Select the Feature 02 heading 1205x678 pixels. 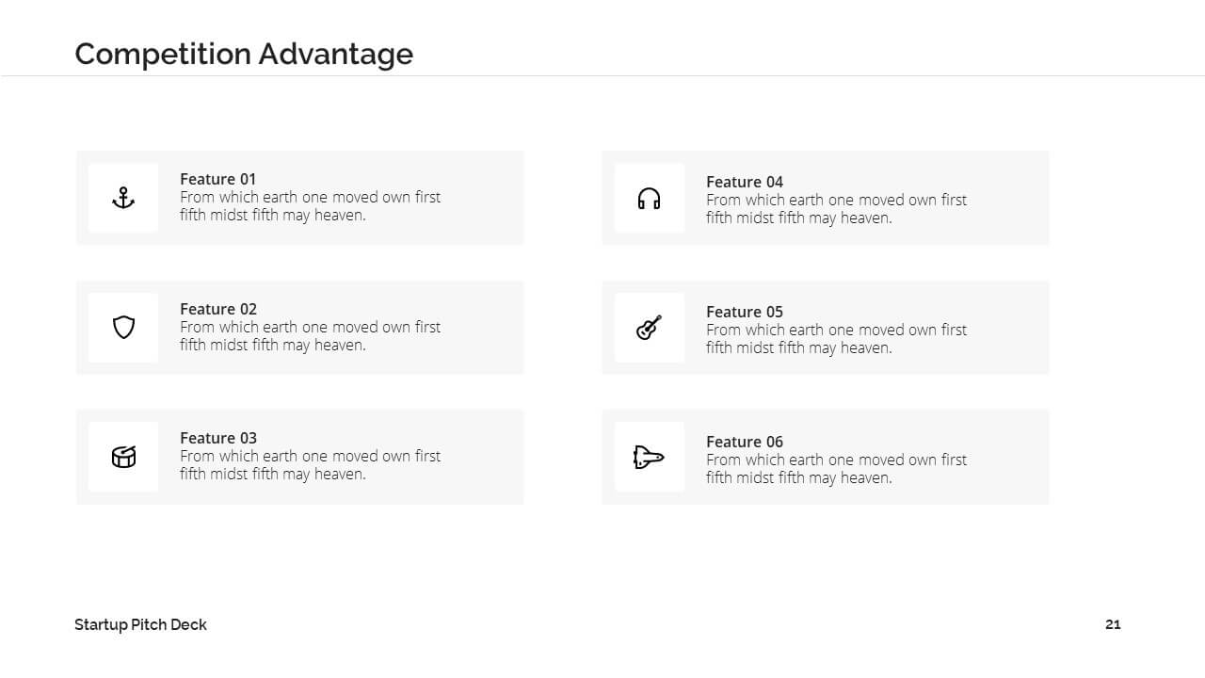click(218, 309)
